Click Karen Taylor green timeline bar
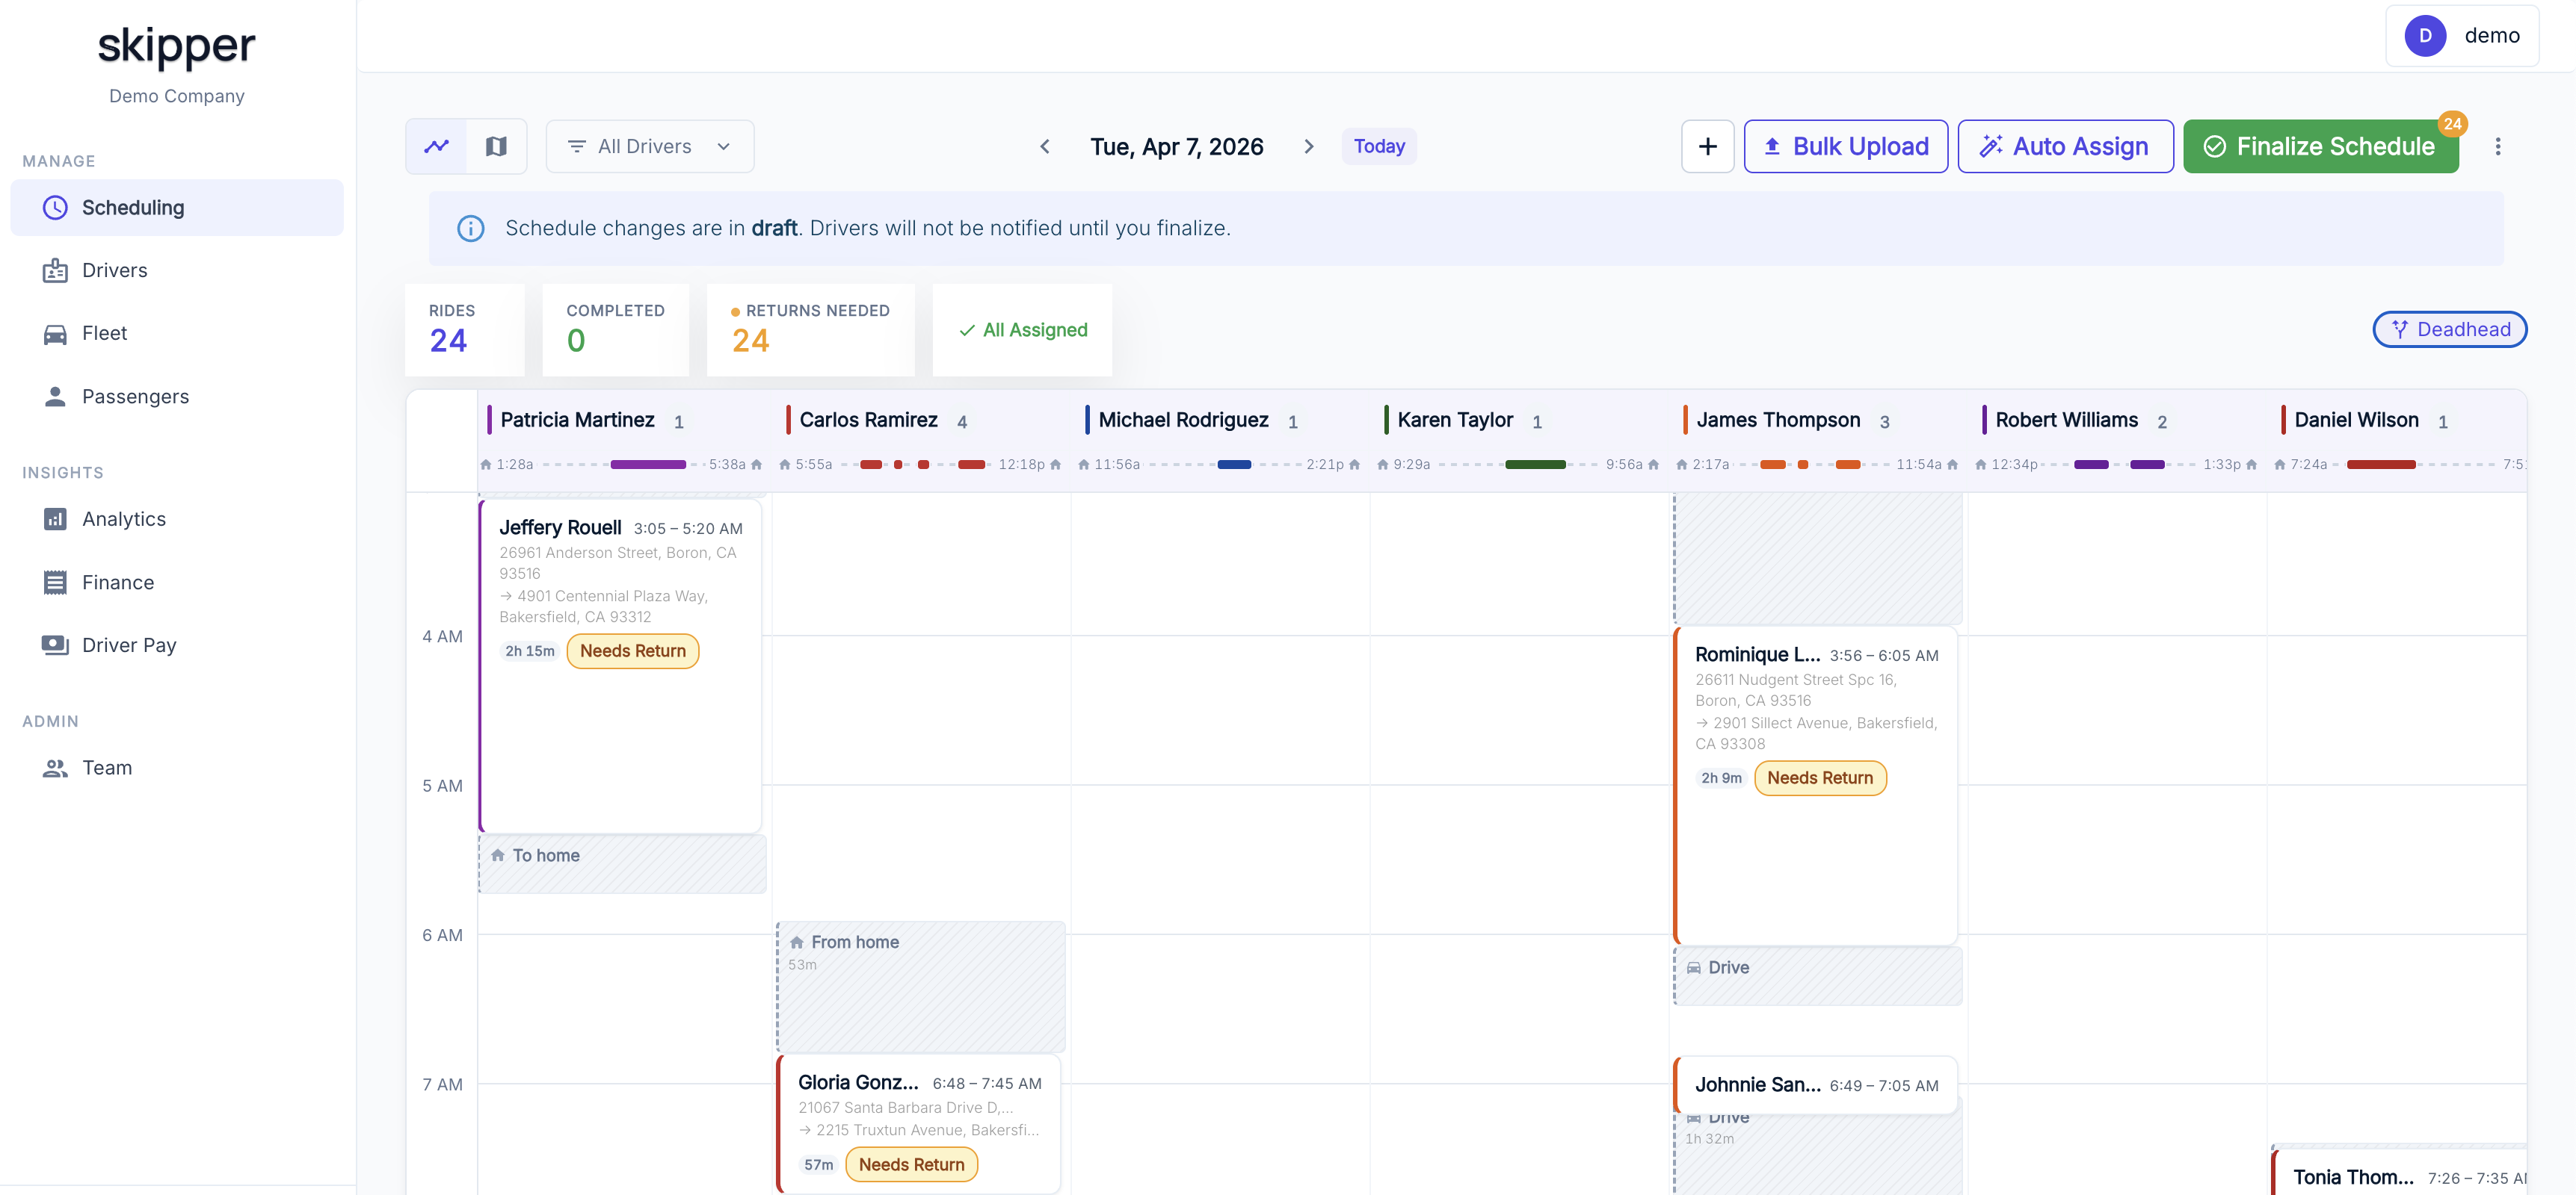This screenshot has height=1195, width=2576. click(x=1535, y=465)
